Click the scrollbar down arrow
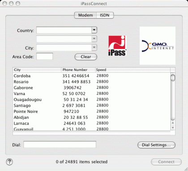Screen dimensions: 188x171 pyautogui.click(x=173, y=128)
